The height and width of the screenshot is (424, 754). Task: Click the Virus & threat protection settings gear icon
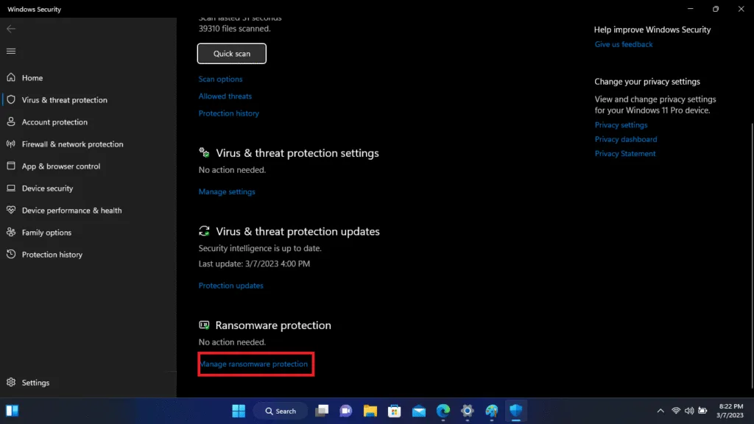tap(205, 153)
